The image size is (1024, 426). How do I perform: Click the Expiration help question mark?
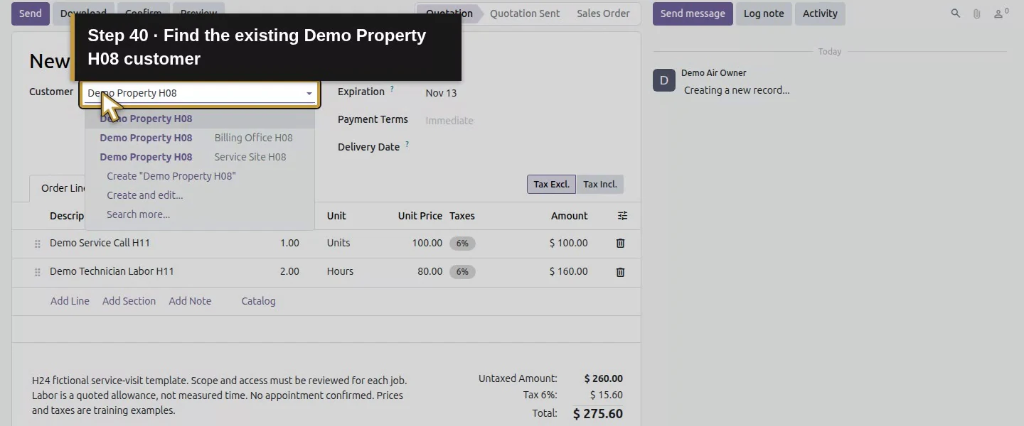392,89
